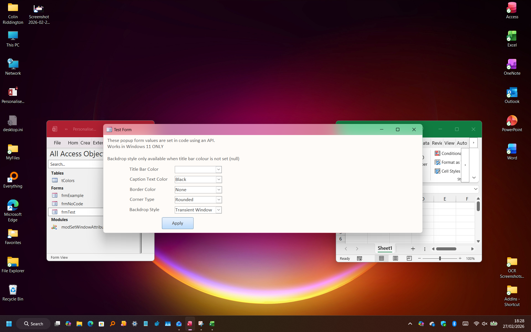This screenshot has height=332, width=531.
Task: Open the Windows Start menu
Action: [x=9, y=324]
